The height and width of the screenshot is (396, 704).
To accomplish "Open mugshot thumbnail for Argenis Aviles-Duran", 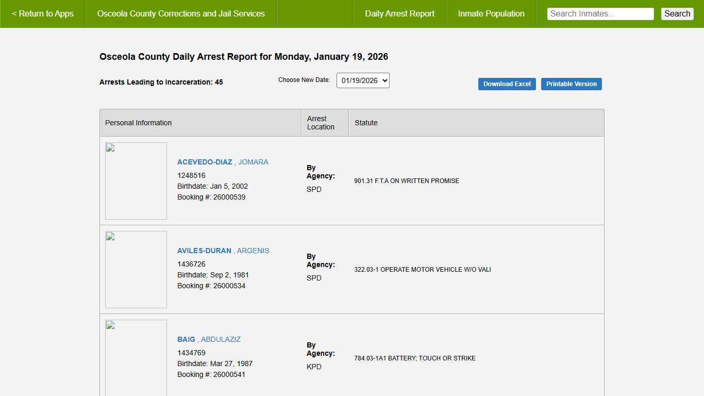I will (x=136, y=270).
